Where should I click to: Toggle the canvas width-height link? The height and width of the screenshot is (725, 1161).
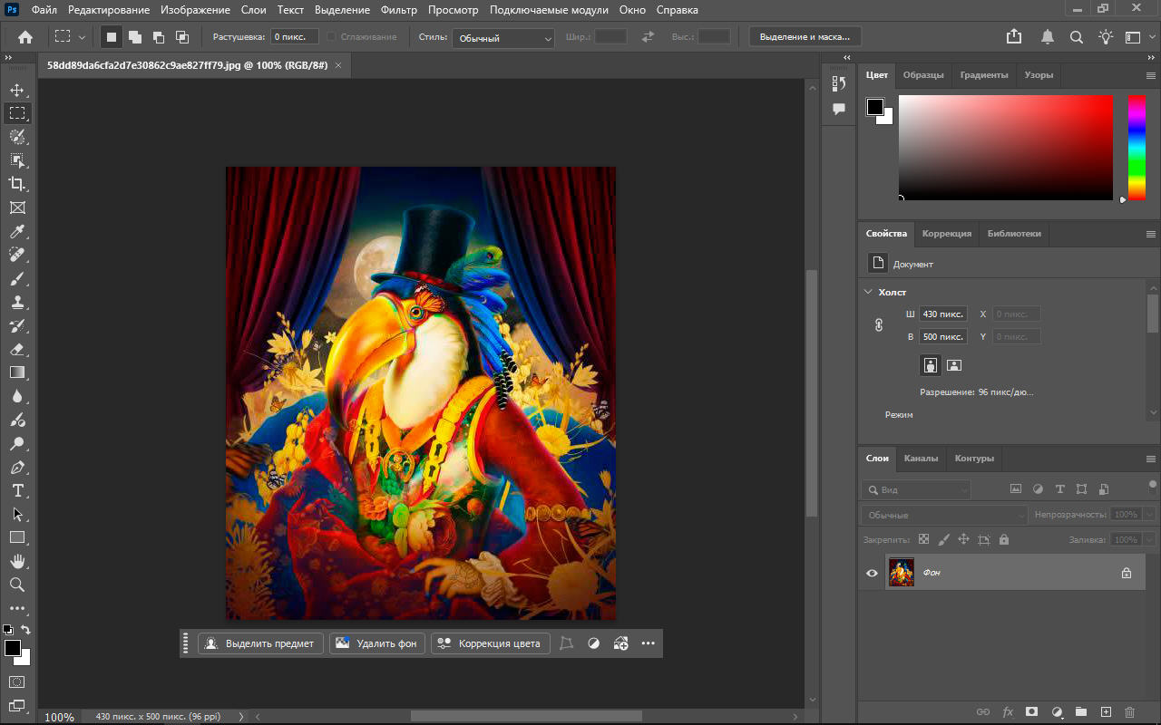pyautogui.click(x=879, y=325)
